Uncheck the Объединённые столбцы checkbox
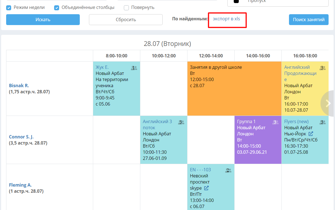The height and width of the screenshot is (210, 335). [x=57, y=8]
